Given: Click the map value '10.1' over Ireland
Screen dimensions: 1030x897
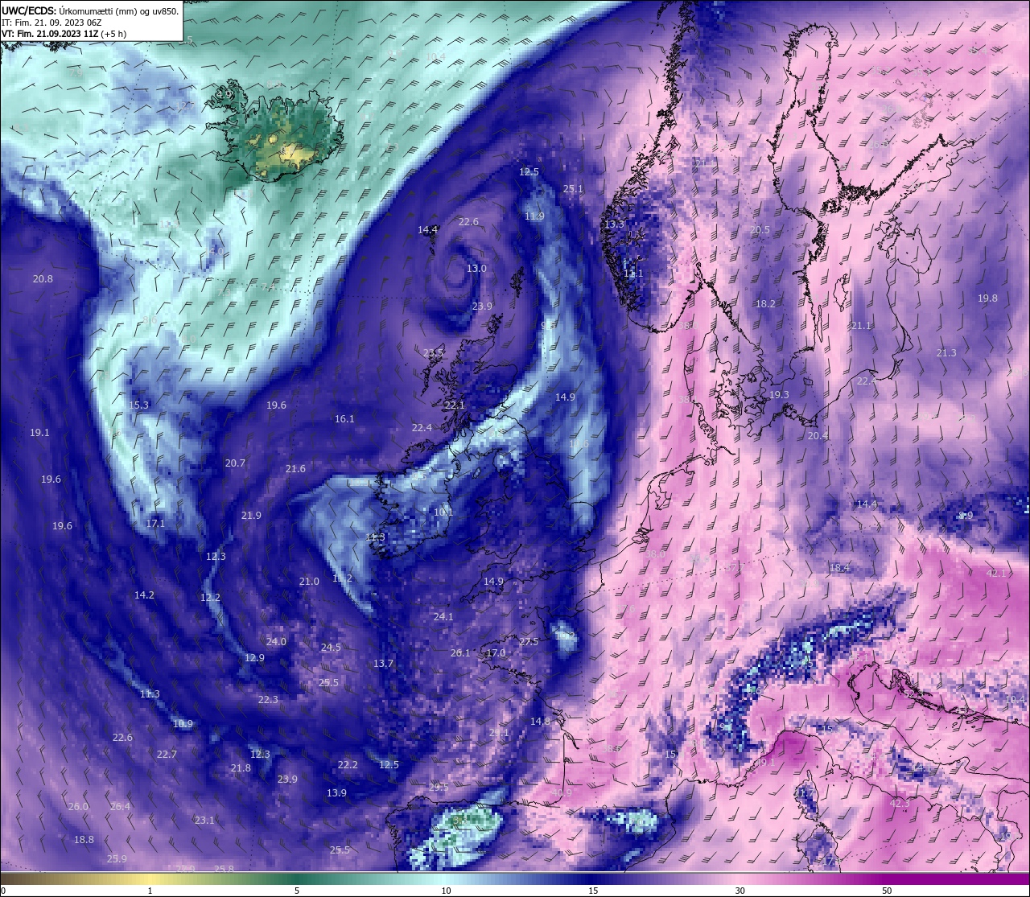Looking at the screenshot, I should coord(443,512).
